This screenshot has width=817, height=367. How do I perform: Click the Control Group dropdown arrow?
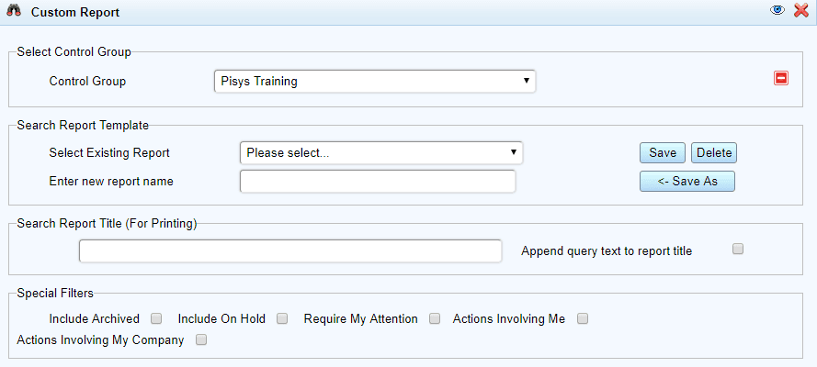point(526,81)
